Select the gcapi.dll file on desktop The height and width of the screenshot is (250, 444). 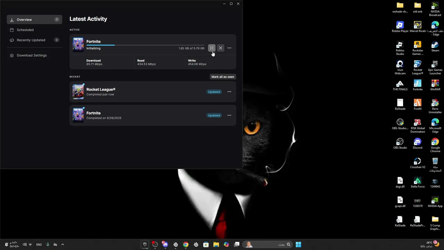[x=400, y=202]
